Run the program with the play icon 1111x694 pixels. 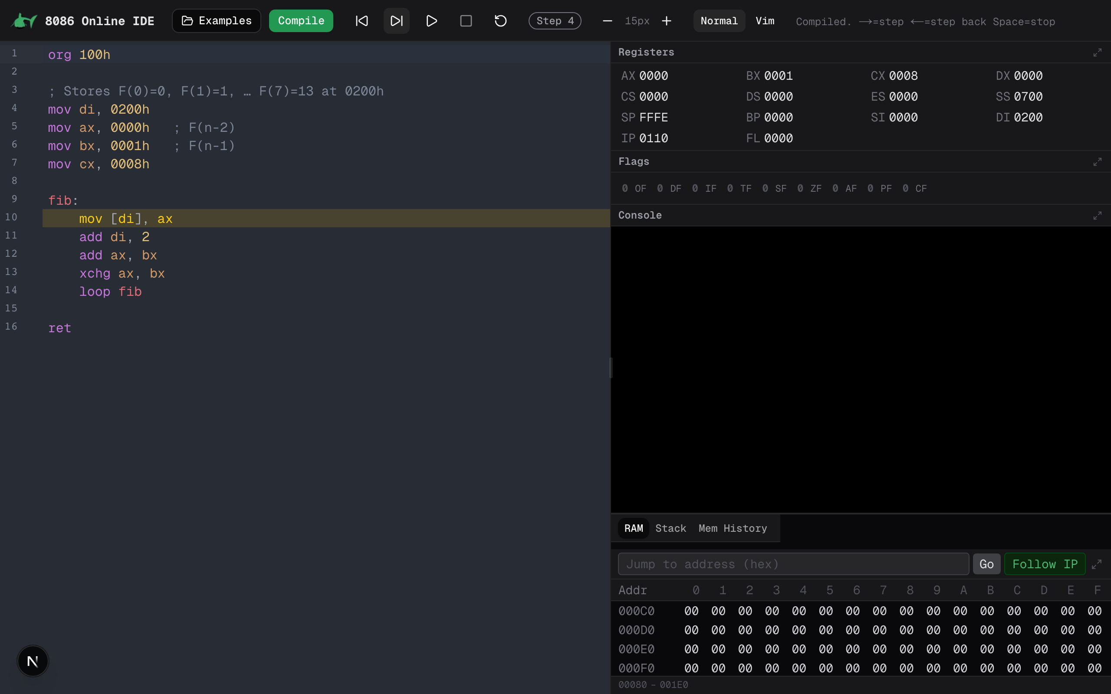(x=431, y=21)
